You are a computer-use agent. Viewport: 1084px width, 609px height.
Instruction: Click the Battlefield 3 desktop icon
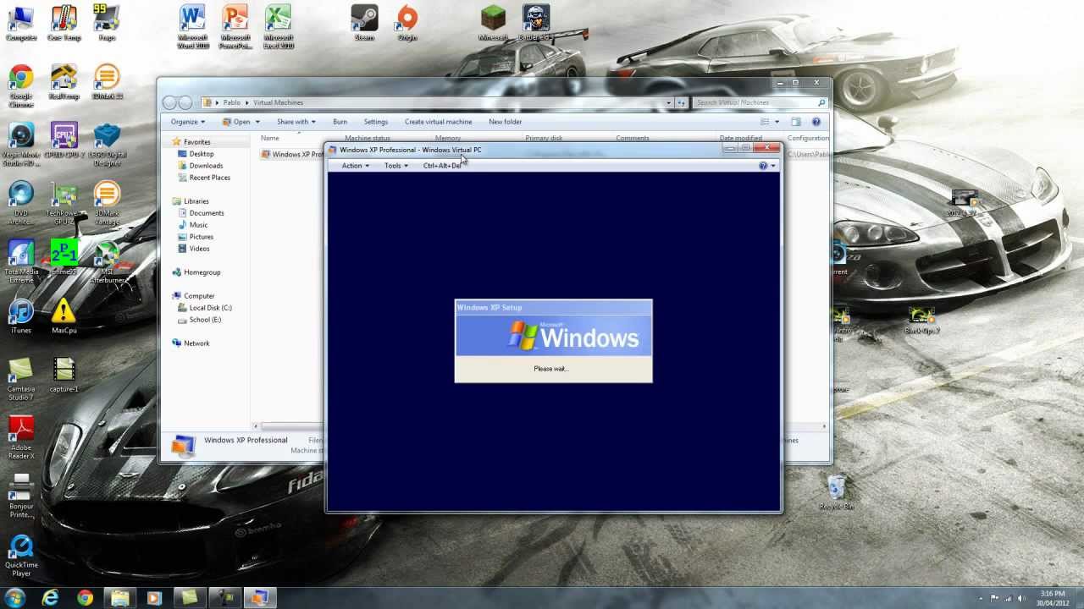pos(536,23)
